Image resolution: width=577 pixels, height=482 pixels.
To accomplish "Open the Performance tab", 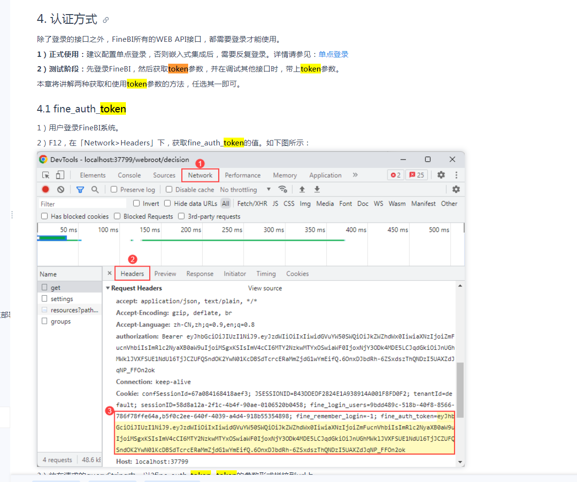I will pos(243,175).
